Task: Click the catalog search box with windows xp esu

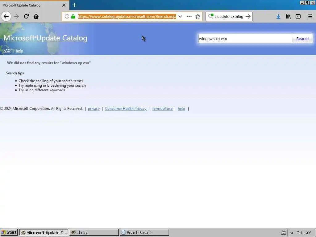Action: point(245,39)
